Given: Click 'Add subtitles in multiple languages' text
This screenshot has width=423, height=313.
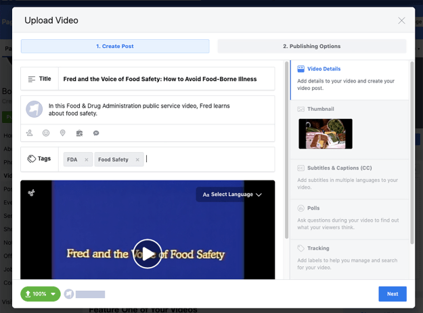Looking at the screenshot, I should 347,184.
